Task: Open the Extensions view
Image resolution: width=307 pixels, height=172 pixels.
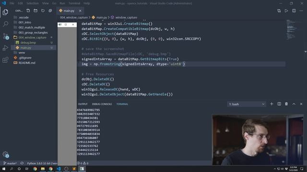Action: [x=5, y=60]
